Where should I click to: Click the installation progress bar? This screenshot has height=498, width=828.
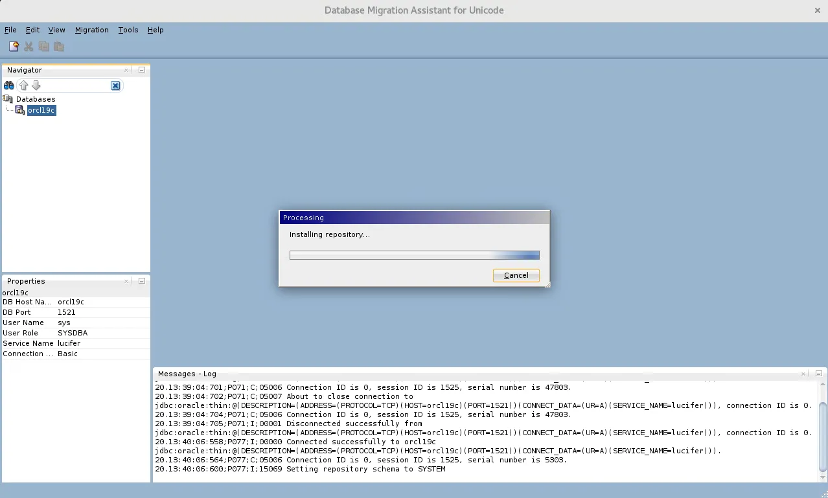point(415,255)
